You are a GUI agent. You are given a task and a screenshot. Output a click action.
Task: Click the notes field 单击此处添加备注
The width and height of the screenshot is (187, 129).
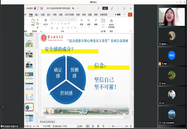(x=47, y=122)
